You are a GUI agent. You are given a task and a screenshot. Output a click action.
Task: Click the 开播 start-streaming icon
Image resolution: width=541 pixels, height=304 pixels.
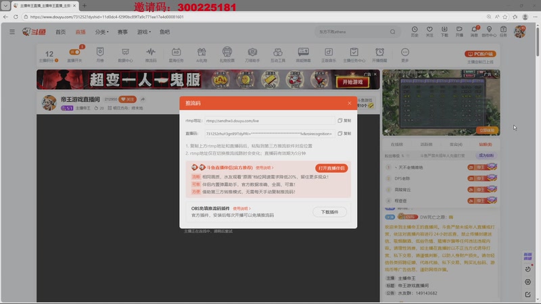459,31
